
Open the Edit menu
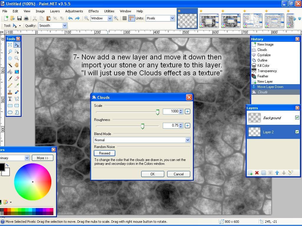pos(15,11)
